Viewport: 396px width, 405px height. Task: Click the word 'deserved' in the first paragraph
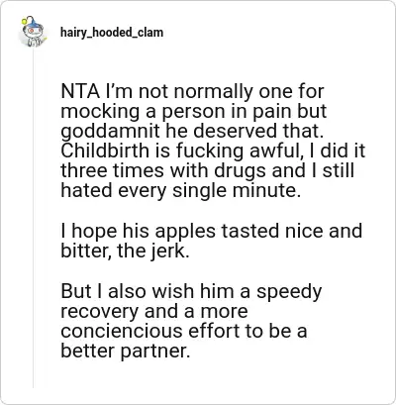235,131
